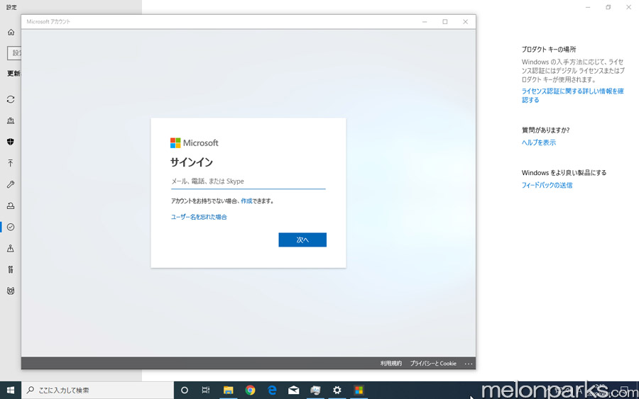The width and height of the screenshot is (639, 399).
Task: Select Troubleshoot wrench icon in sidebar
Action: [x=11, y=184]
